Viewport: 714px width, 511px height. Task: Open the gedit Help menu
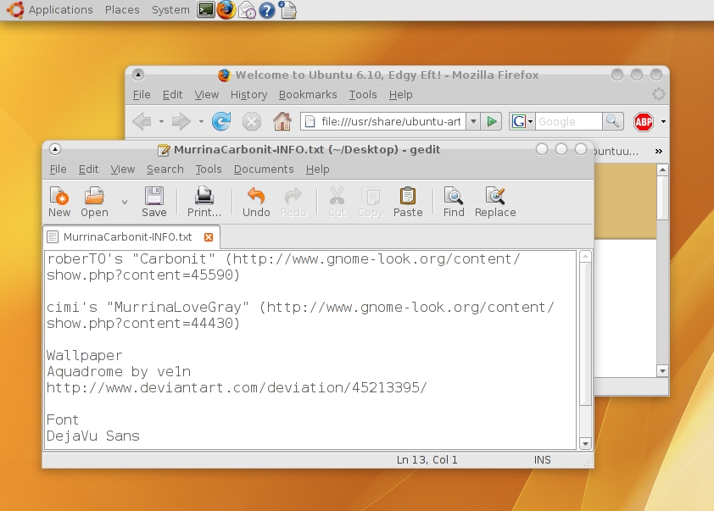(x=317, y=169)
